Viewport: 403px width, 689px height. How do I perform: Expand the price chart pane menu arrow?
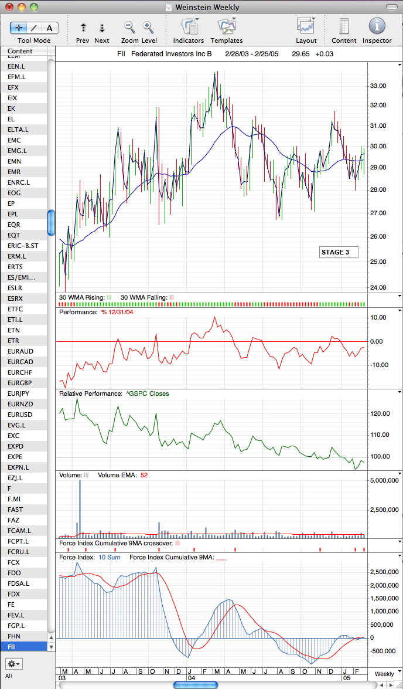(399, 65)
